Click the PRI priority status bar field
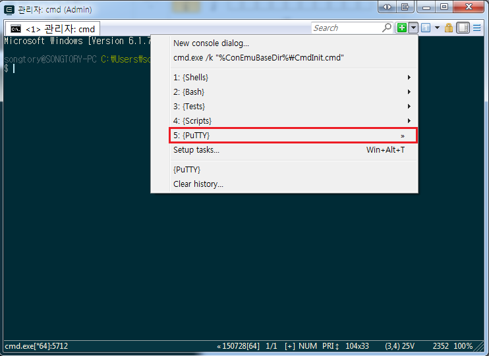This screenshot has height=356, width=489. [331, 346]
